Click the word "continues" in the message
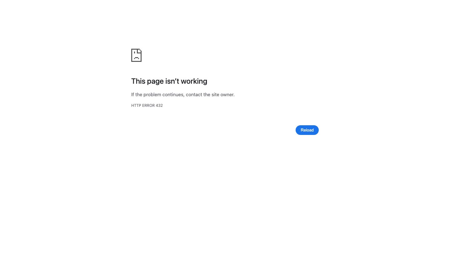Screen dimensions: 450x253 click(173, 95)
